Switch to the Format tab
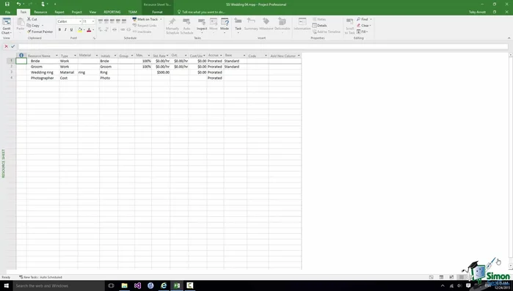The height and width of the screenshot is (291, 513). pyautogui.click(x=157, y=12)
